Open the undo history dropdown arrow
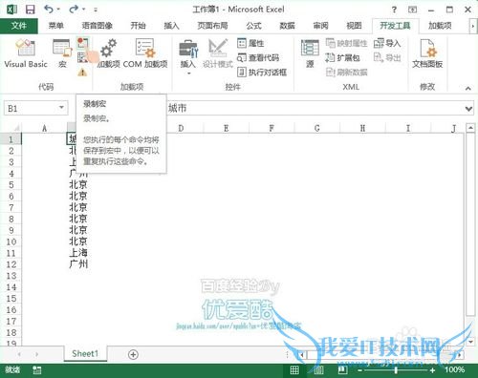This screenshot has width=478, height=378. click(x=58, y=10)
